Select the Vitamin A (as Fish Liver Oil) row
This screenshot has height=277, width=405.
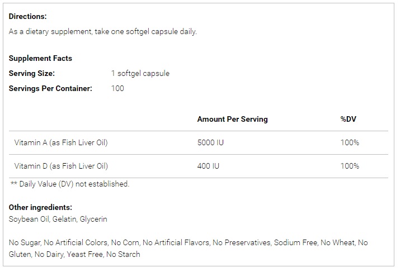(x=61, y=142)
